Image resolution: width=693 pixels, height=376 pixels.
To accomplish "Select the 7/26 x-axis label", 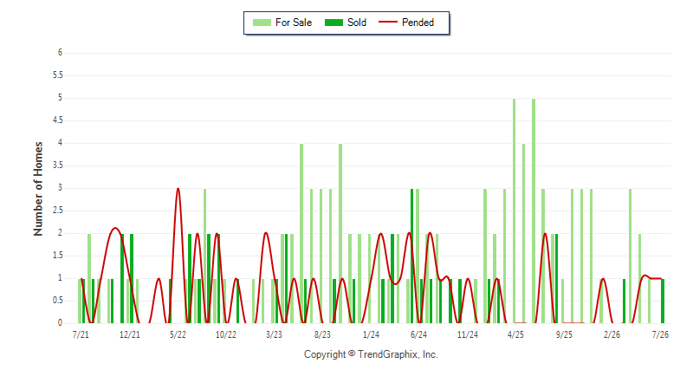I will 660,334.
